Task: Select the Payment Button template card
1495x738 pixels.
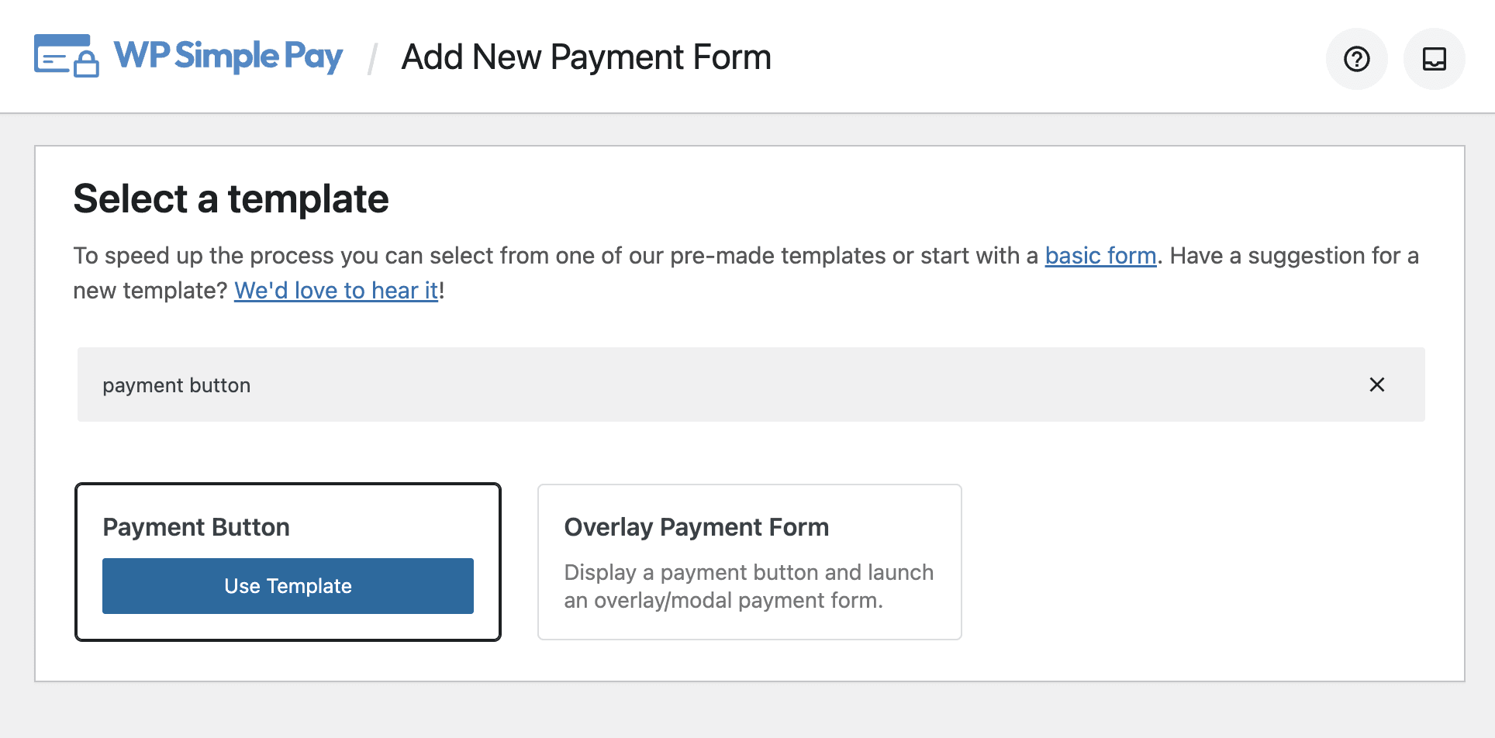Action: click(x=288, y=562)
